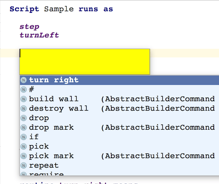Click the N icon beside 'destroy wall'
This screenshot has height=184, width=219.
click(x=23, y=109)
